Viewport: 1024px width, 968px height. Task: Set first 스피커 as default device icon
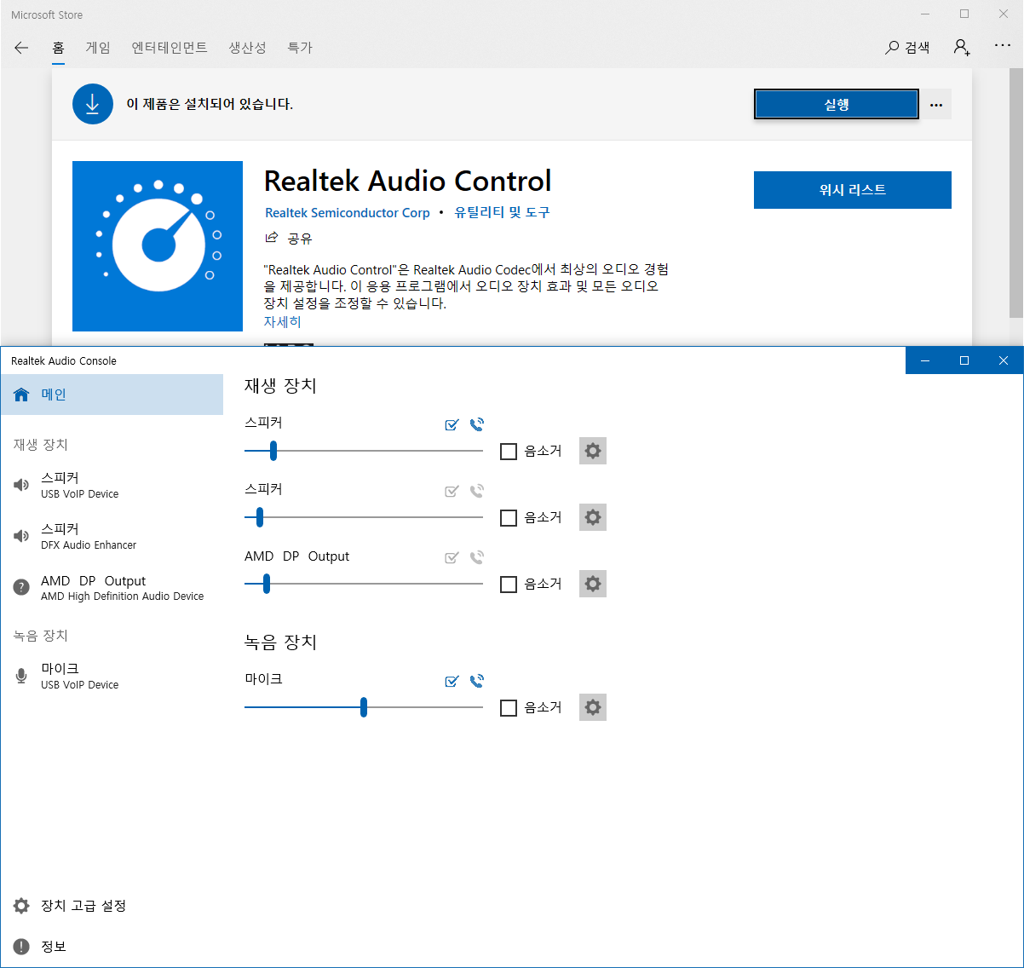[452, 424]
